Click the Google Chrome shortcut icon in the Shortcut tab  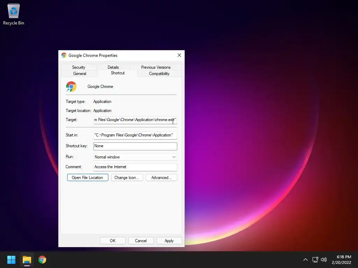[71, 87]
